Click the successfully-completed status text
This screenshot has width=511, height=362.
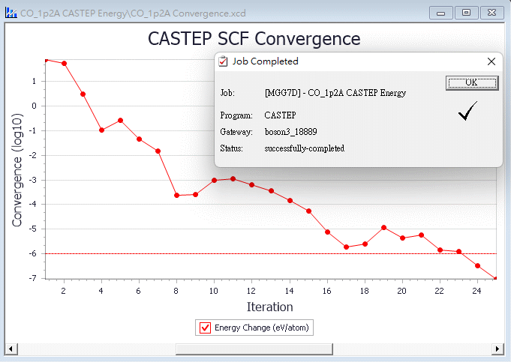point(304,148)
